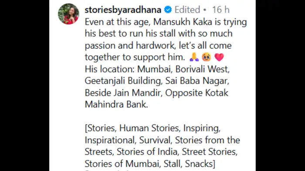The width and height of the screenshot is (305, 171).
Task: Click the red heart emoji
Action: [x=219, y=57]
